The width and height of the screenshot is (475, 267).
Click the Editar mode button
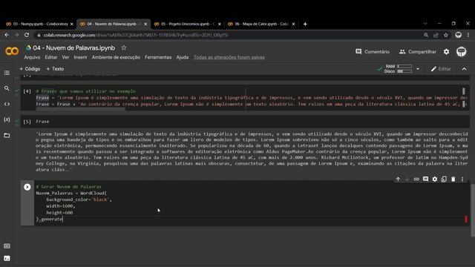pos(441,69)
